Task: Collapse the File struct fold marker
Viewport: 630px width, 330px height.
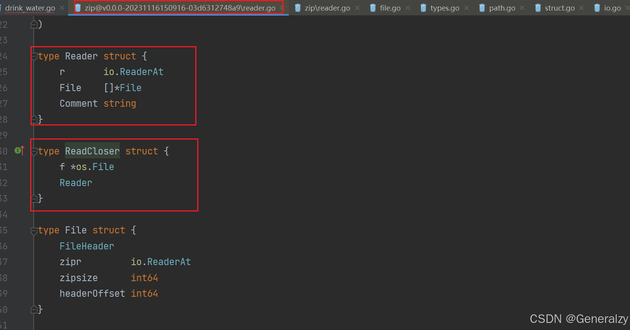Action: [x=34, y=231]
